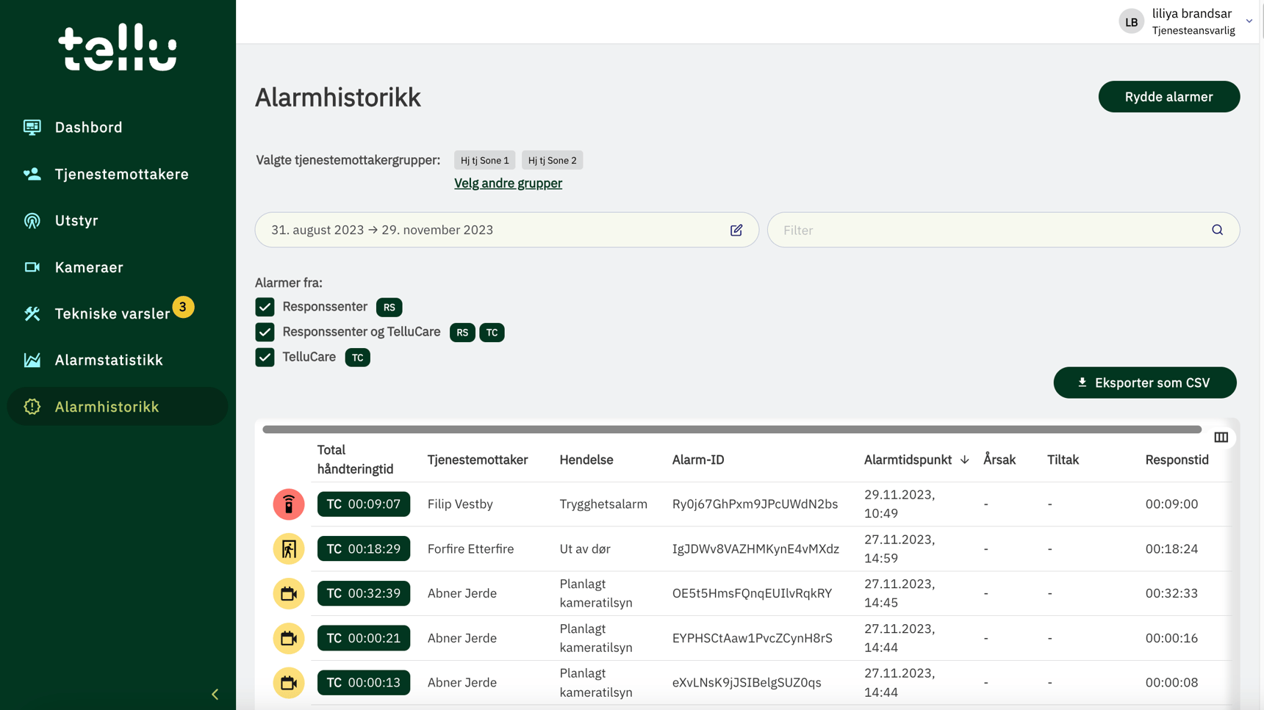1264x710 pixels.
Task: Click the Rydde alarmer button
Action: point(1168,96)
